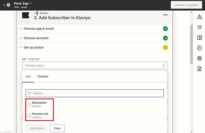Open the list outline icon in the sidebar
205x133 pixels.
click(199, 27)
